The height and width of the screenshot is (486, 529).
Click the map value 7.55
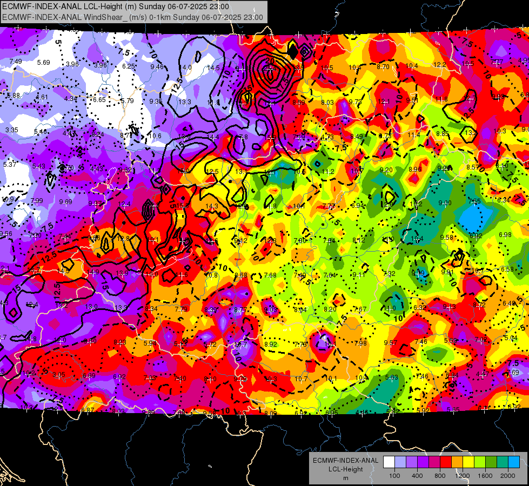coord(474,201)
